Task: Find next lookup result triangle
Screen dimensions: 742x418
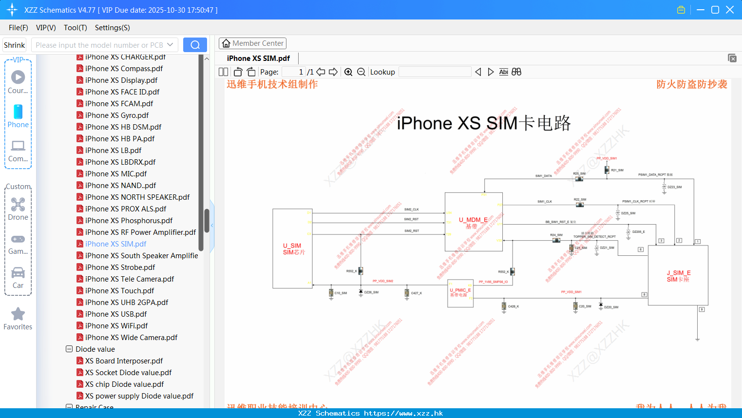Action: 491,72
